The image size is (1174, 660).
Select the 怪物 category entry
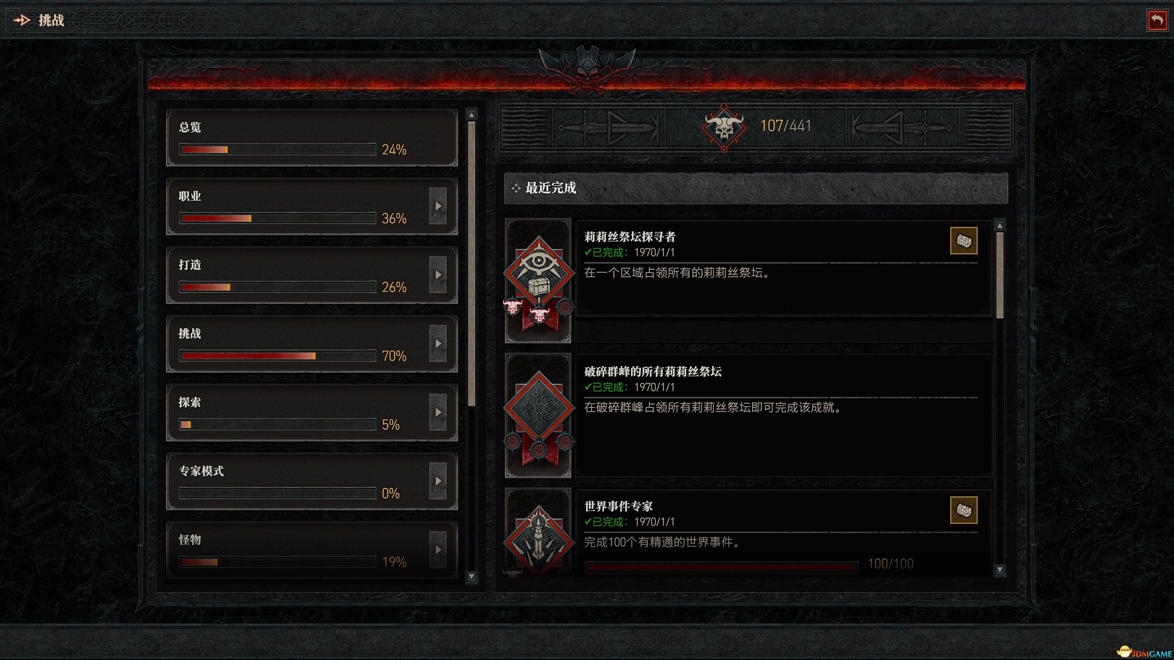(312, 550)
